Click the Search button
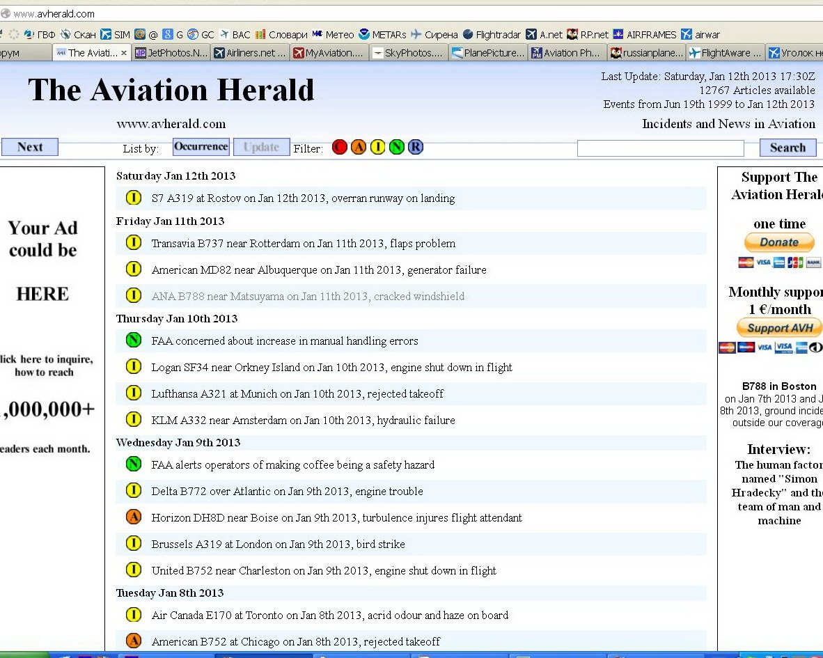Image resolution: width=823 pixels, height=658 pixels. (x=787, y=148)
